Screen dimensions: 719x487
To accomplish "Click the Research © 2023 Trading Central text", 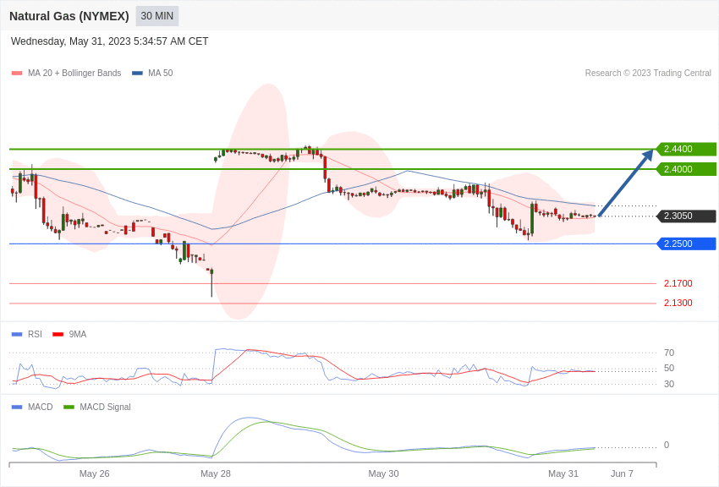I will (x=648, y=73).
